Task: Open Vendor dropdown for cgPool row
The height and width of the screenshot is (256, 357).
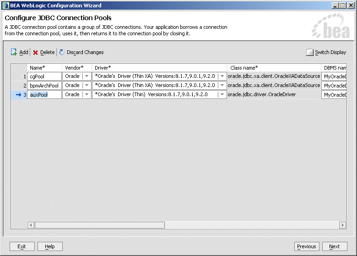Action: coord(87,76)
